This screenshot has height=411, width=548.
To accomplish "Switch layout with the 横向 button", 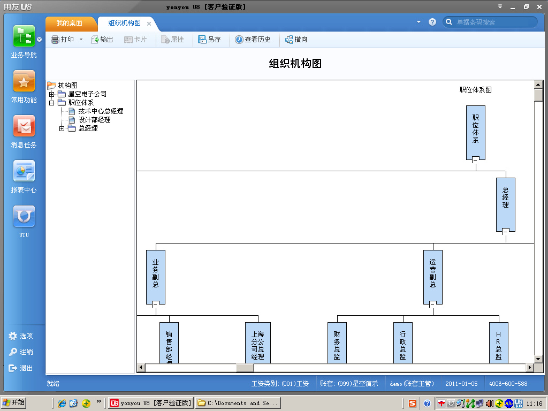I will point(296,40).
